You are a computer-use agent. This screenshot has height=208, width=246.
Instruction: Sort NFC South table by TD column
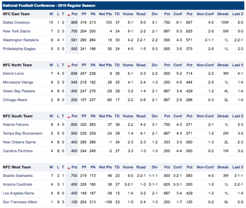point(117,116)
